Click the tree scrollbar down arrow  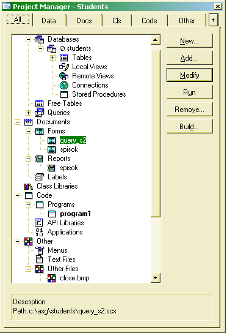pos(156,278)
